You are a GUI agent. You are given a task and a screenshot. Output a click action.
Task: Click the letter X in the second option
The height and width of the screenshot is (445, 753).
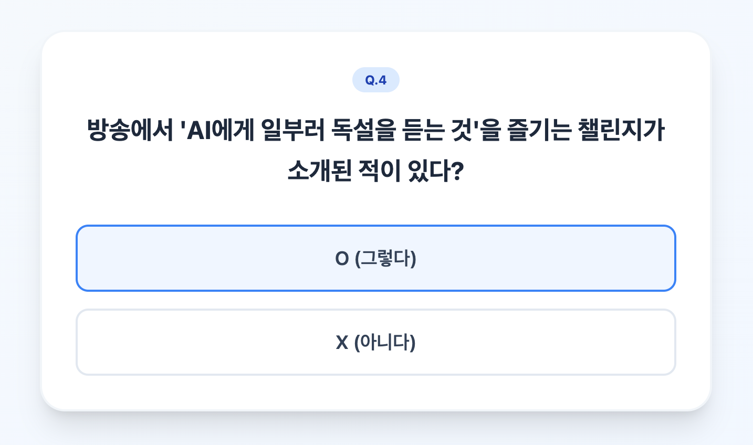coord(342,343)
